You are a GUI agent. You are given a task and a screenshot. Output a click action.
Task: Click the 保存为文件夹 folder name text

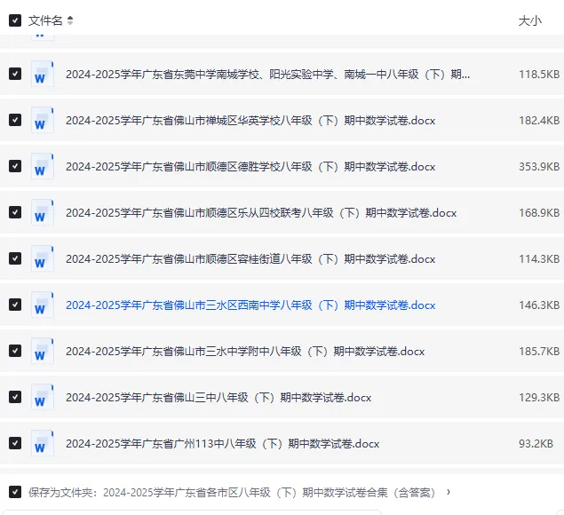[x=269, y=492]
